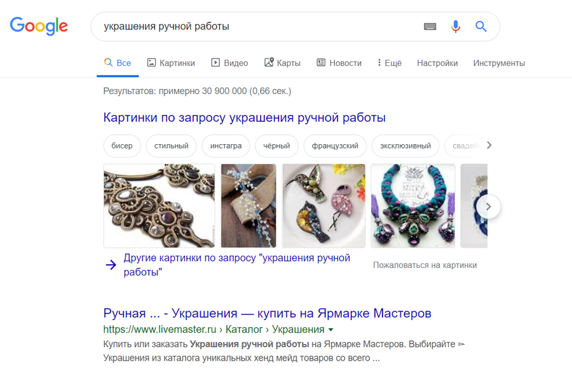Click the Google logo
572x374 pixels.
click(x=39, y=26)
